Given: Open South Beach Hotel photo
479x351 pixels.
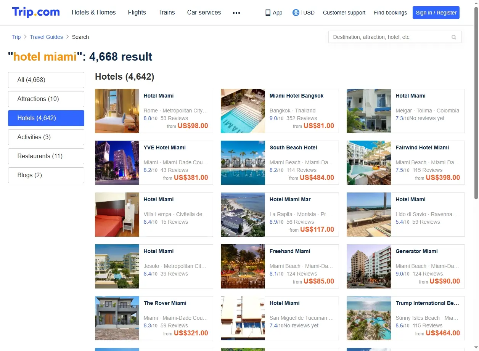Looking at the screenshot, I should (x=243, y=163).
